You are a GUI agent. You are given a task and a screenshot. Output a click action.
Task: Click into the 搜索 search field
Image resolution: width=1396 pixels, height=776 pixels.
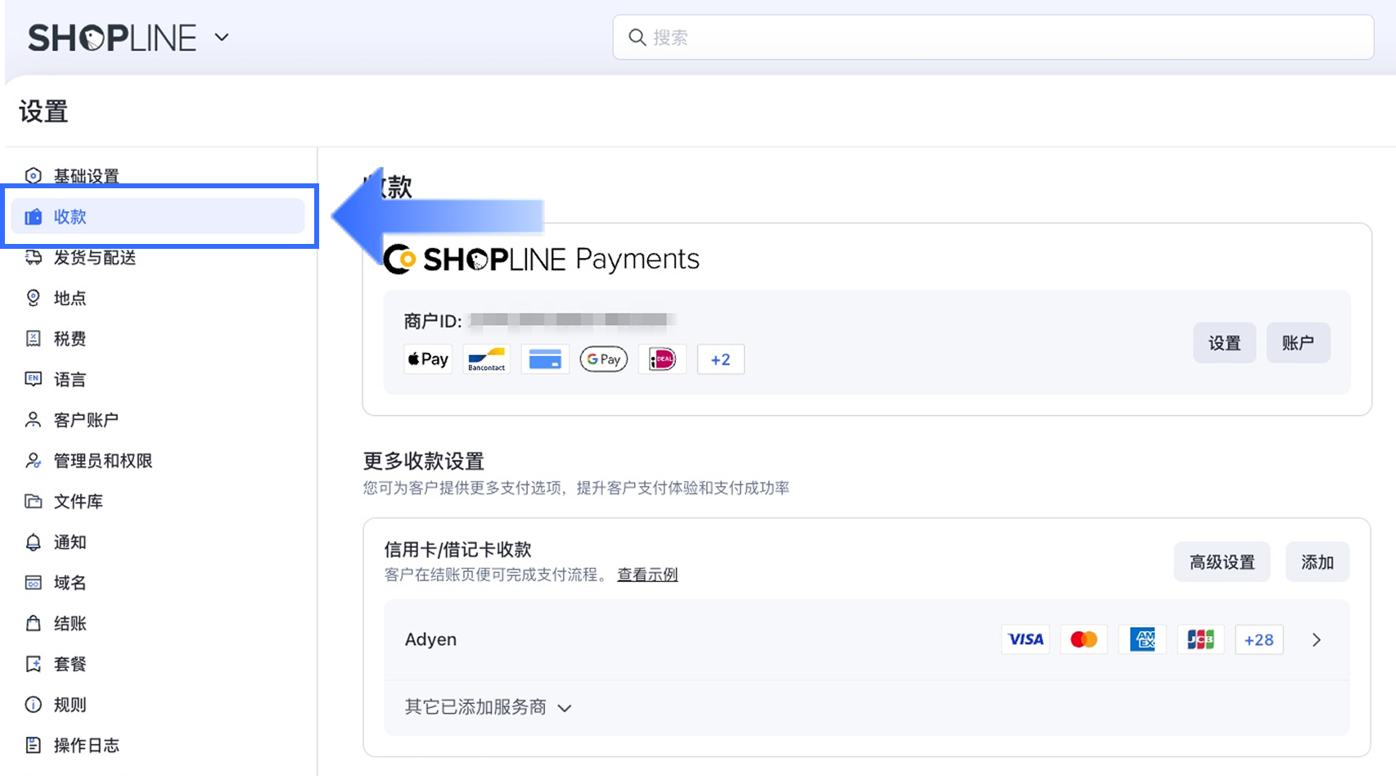(993, 37)
